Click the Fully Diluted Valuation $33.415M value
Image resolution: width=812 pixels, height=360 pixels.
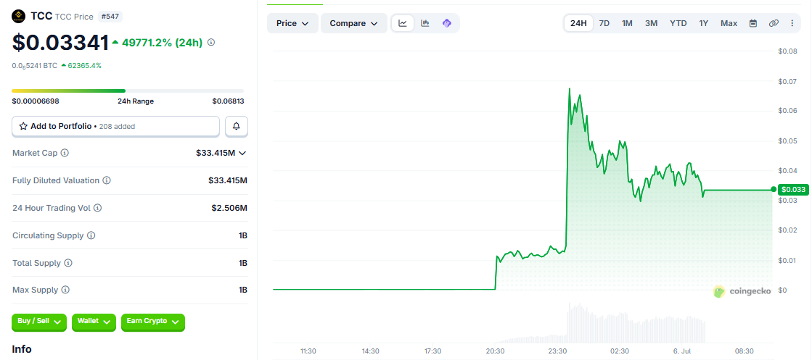pyautogui.click(x=228, y=180)
